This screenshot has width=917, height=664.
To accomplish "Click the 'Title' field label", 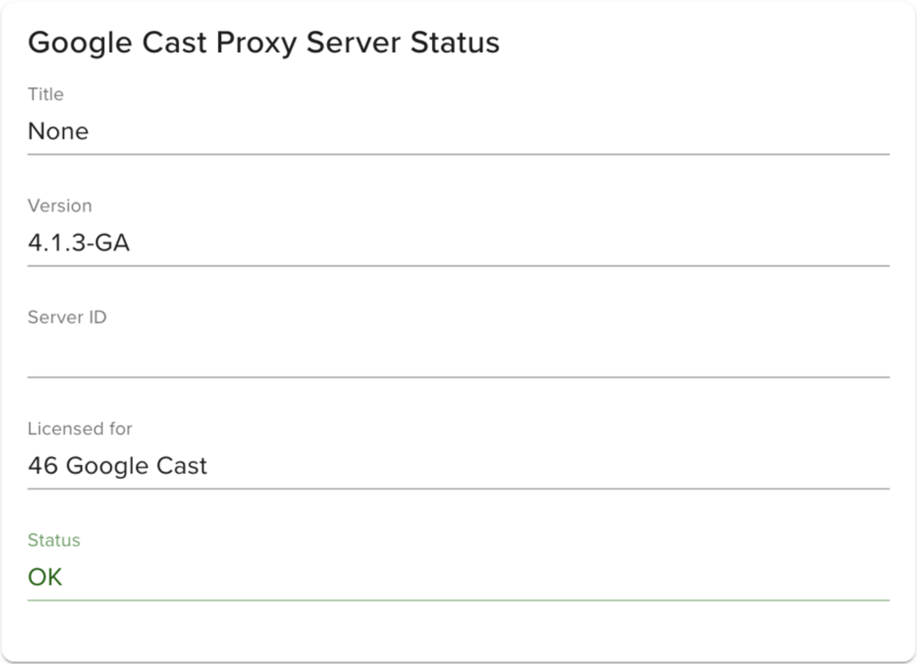I will click(45, 94).
